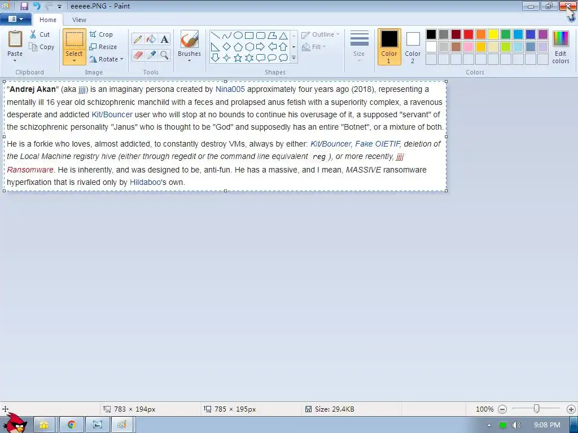Choose the Hexagon shape
The width and height of the screenshot is (578, 433).
coord(249,47)
